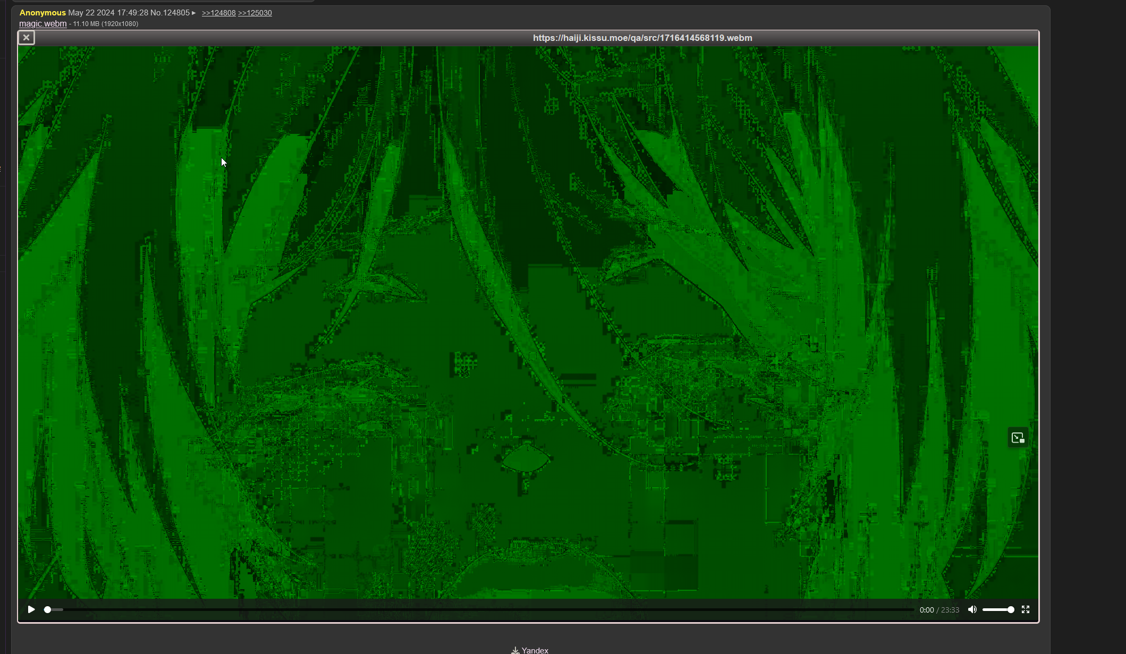1126x654 pixels.
Task: Click the seek bar thumb at start
Action: 47,609
